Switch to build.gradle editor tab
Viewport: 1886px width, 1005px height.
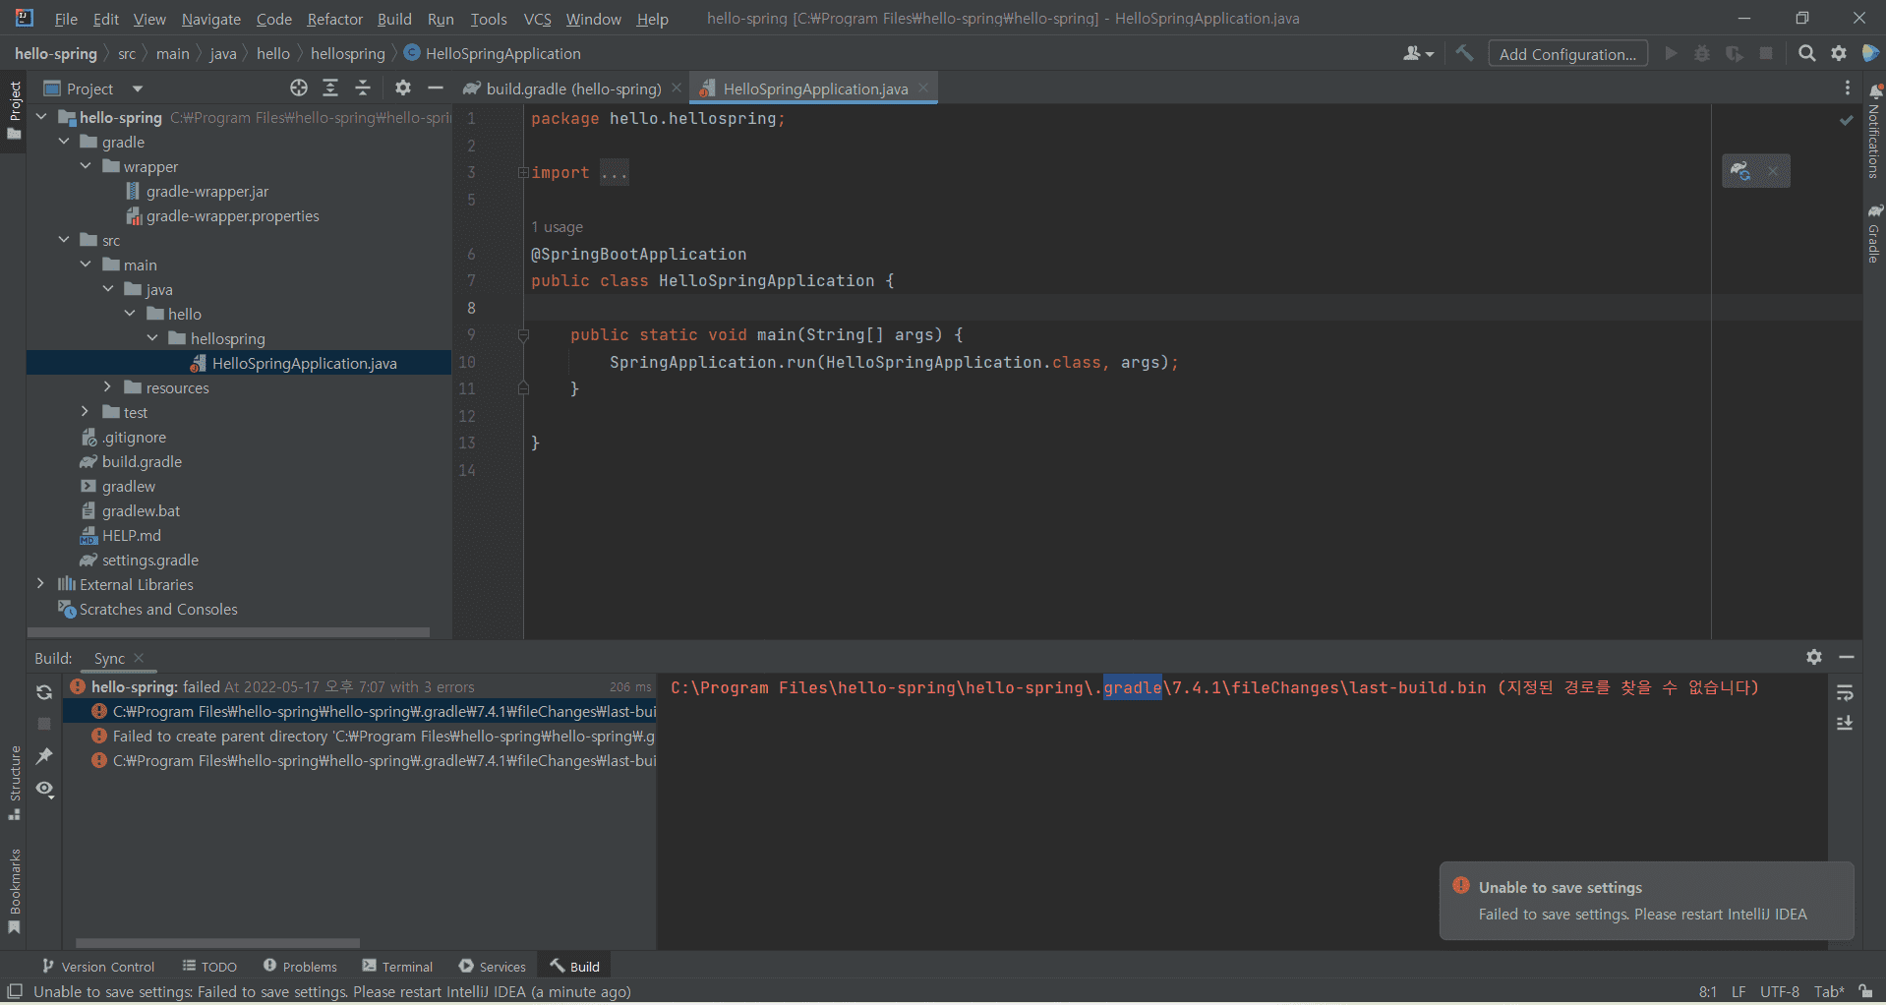tap(573, 89)
